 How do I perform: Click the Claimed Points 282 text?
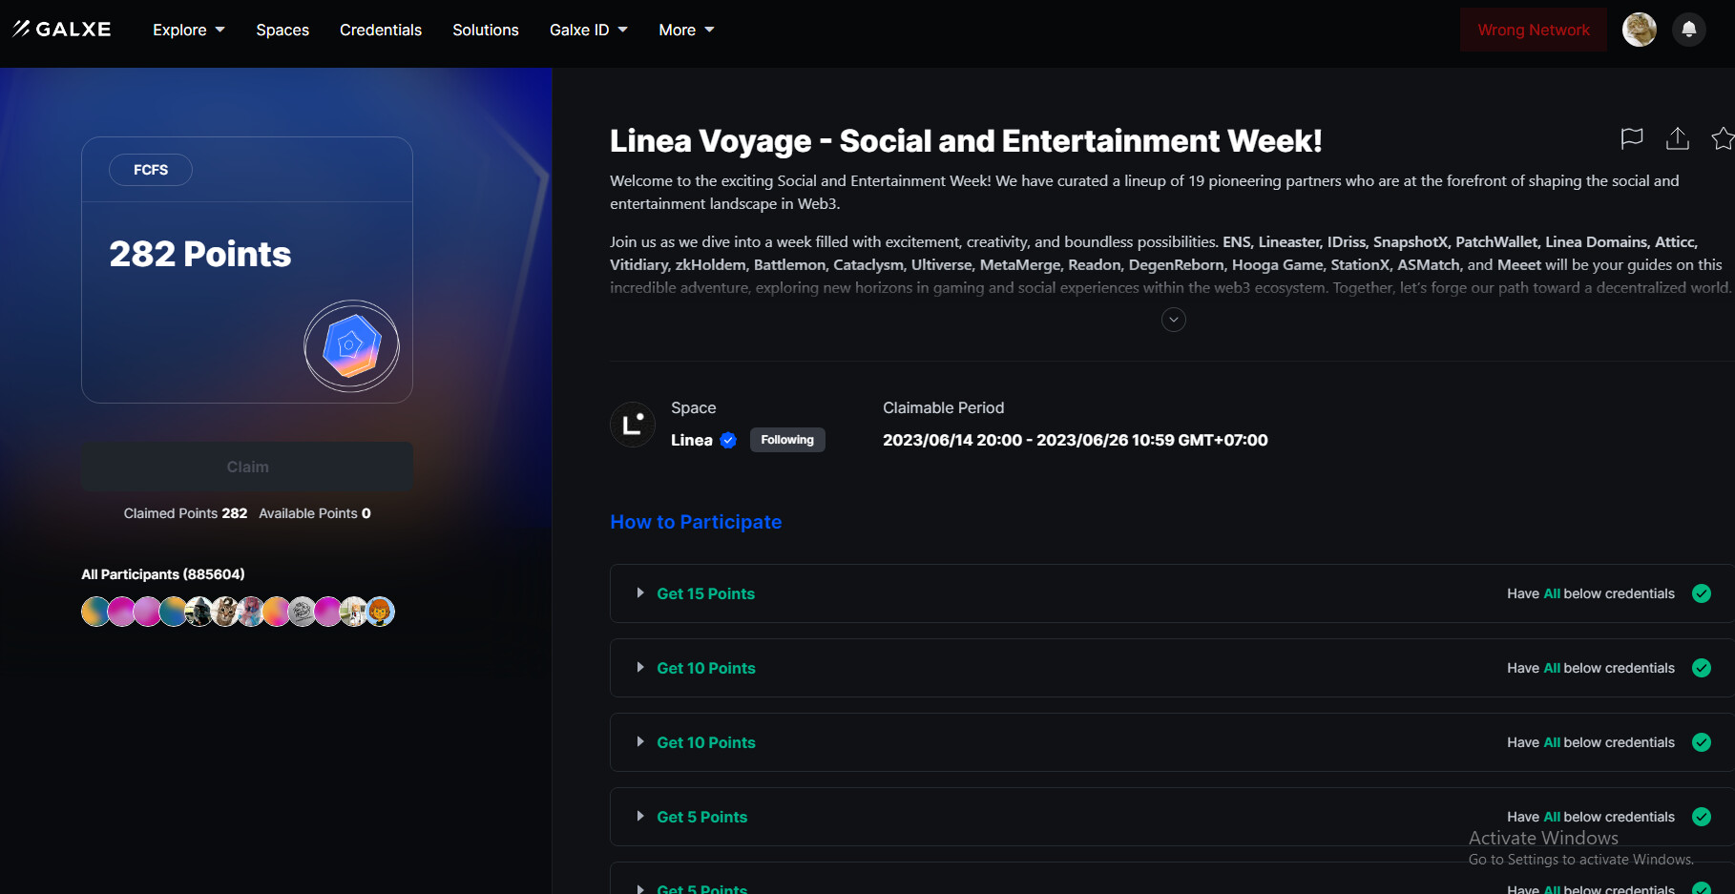click(185, 513)
